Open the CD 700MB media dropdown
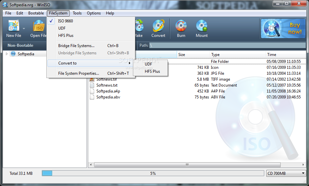 pyautogui.click(x=286, y=173)
